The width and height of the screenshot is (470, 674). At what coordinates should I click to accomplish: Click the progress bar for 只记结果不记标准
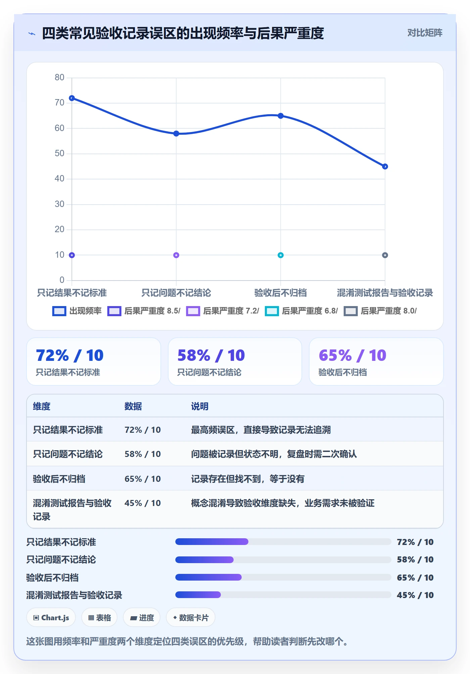(x=283, y=542)
